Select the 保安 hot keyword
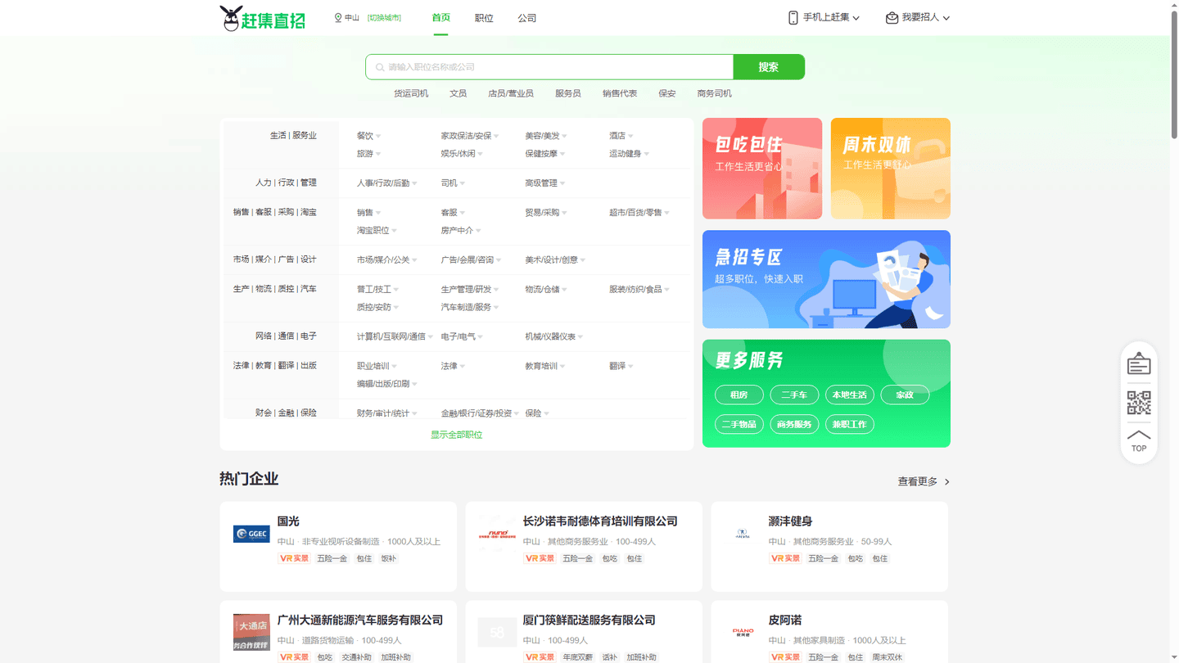 (667, 93)
